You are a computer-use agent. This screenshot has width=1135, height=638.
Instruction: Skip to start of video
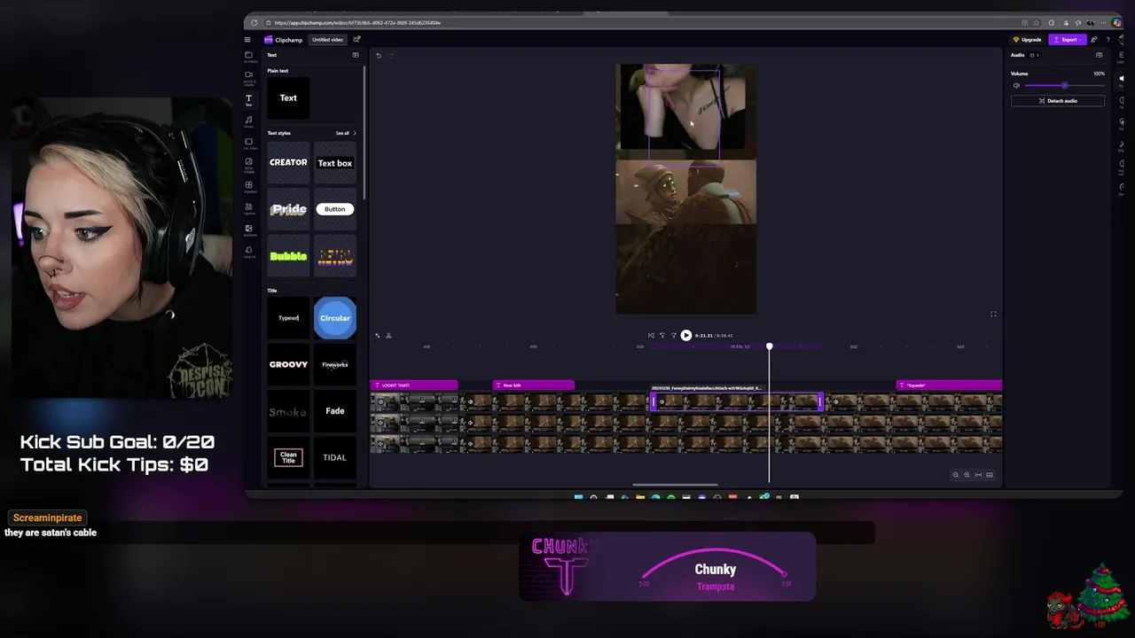(651, 336)
